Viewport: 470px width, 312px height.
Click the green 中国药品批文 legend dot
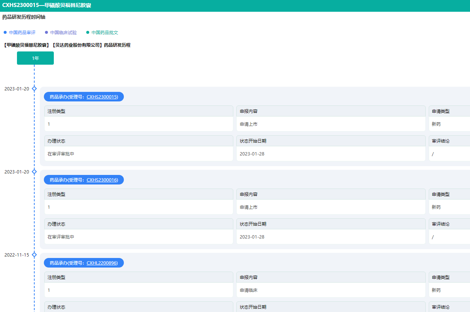[x=88, y=33]
